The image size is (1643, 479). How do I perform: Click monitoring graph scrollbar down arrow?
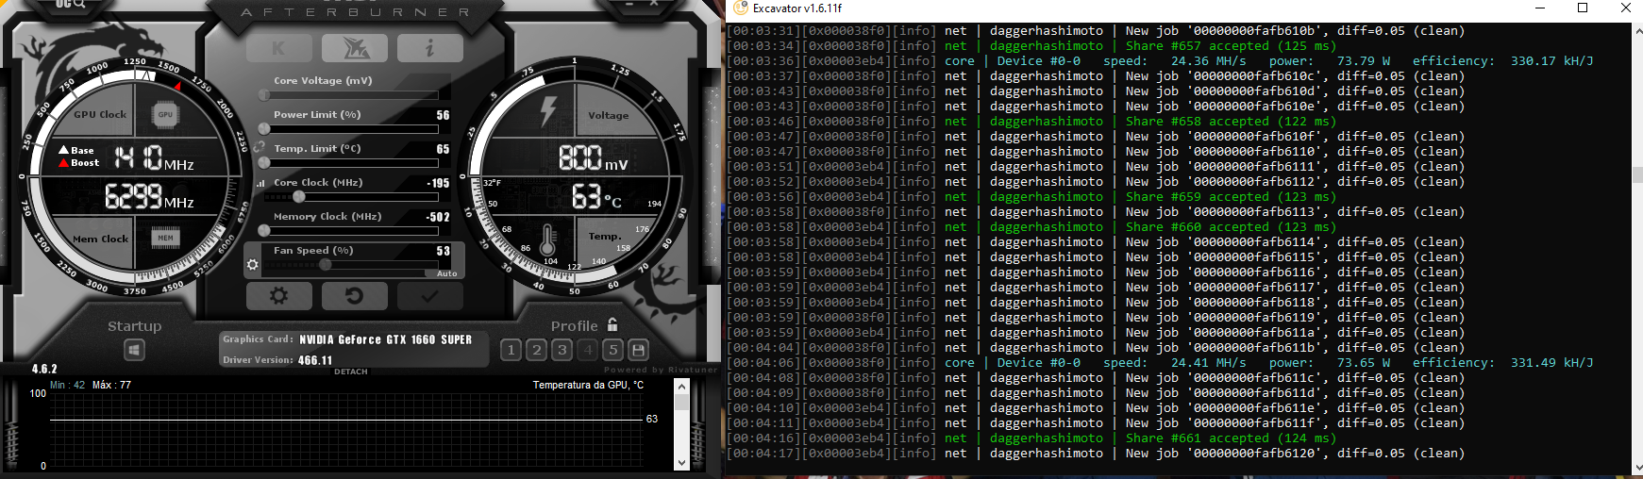coord(682,463)
